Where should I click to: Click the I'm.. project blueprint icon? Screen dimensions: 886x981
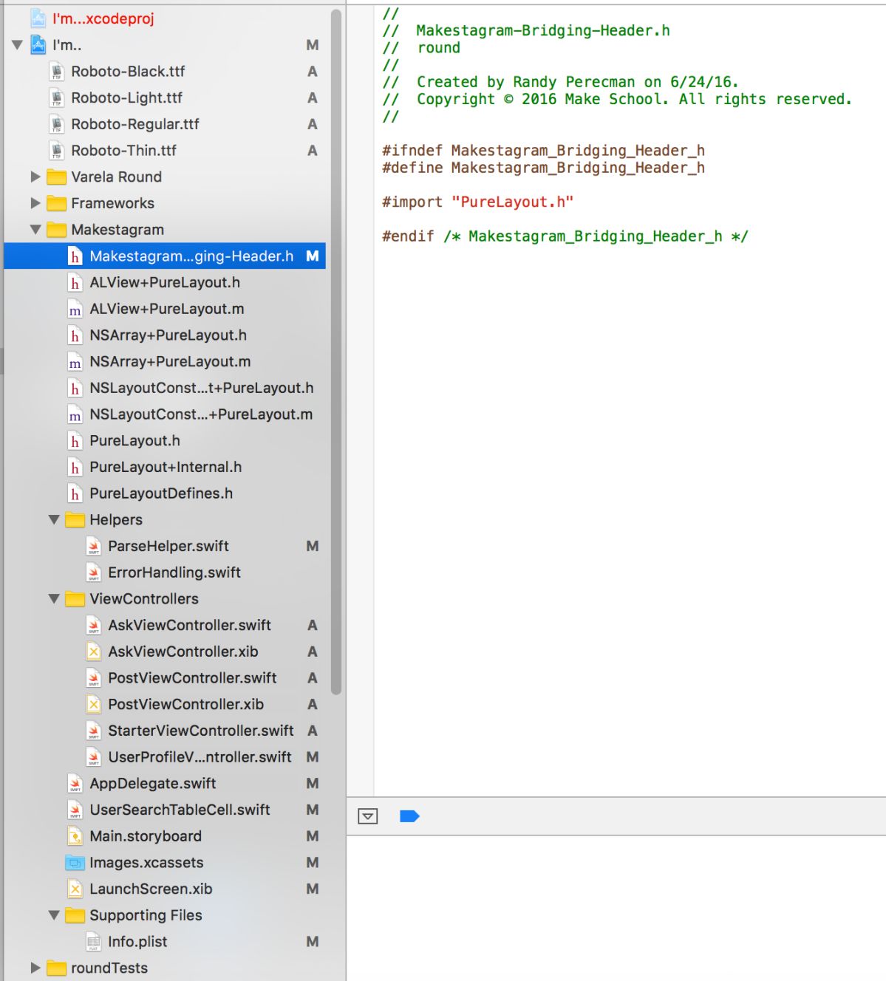pos(38,45)
